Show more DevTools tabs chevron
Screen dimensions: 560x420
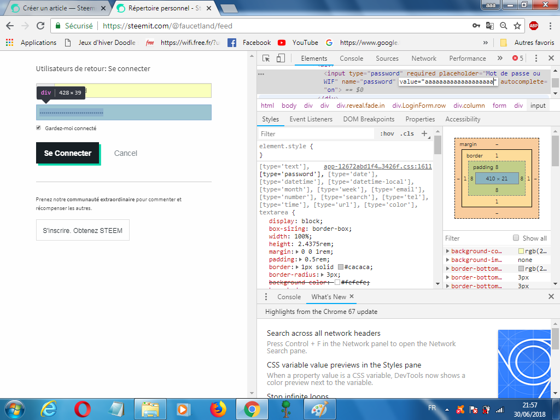[500, 58]
